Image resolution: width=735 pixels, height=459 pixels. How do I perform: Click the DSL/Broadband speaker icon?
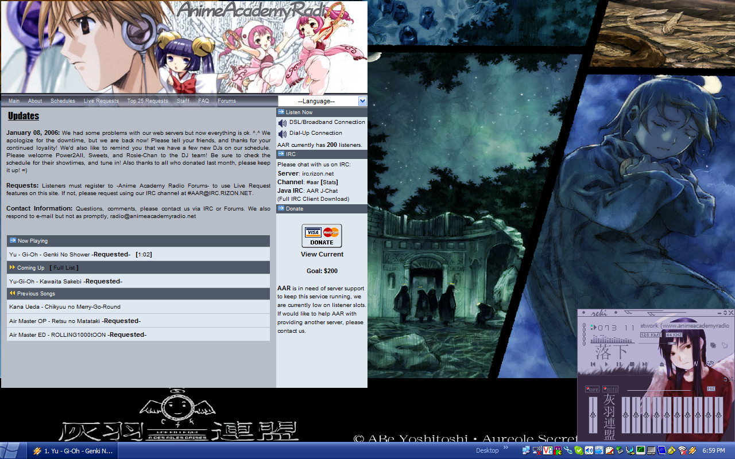(283, 123)
